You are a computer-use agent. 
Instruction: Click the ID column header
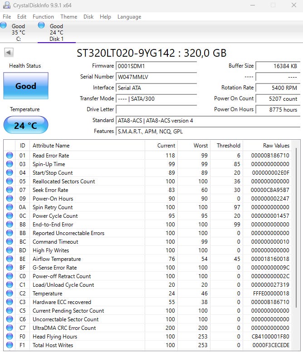pyautogui.click(x=22, y=146)
